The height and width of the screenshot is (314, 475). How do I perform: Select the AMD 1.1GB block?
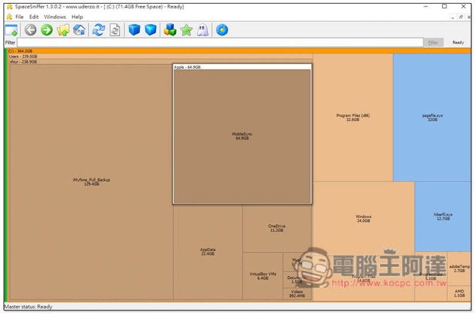point(459,293)
